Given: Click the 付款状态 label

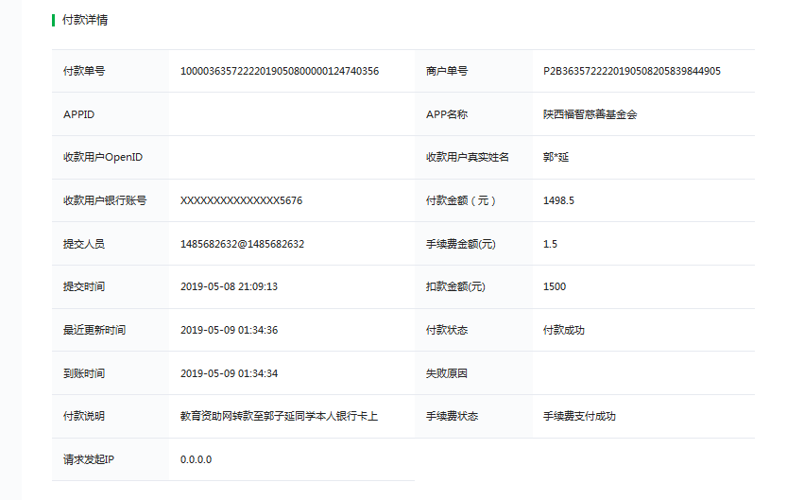Looking at the screenshot, I should pyautogui.click(x=447, y=330).
